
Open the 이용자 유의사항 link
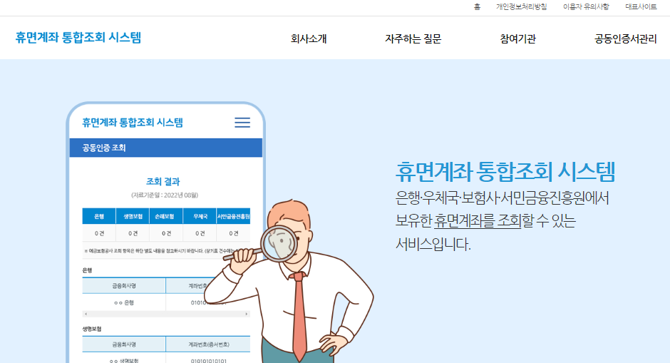pos(586,7)
